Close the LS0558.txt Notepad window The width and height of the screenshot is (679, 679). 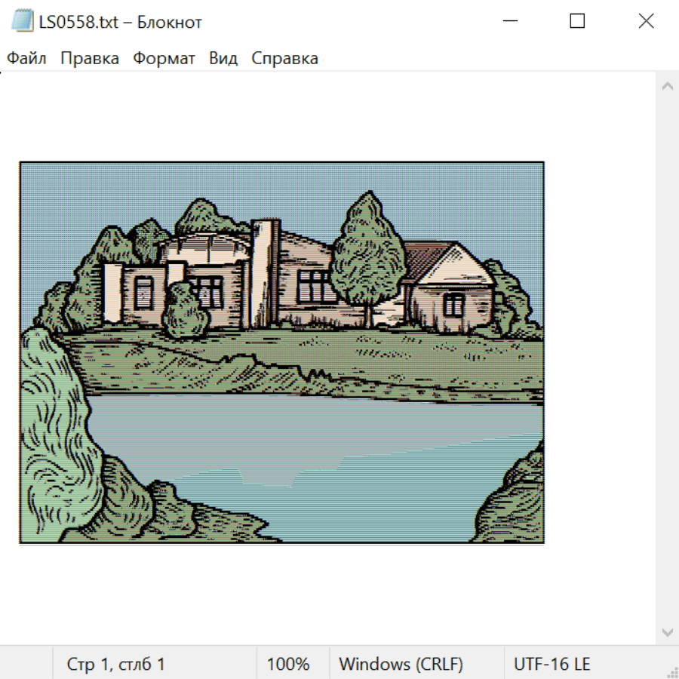646,21
